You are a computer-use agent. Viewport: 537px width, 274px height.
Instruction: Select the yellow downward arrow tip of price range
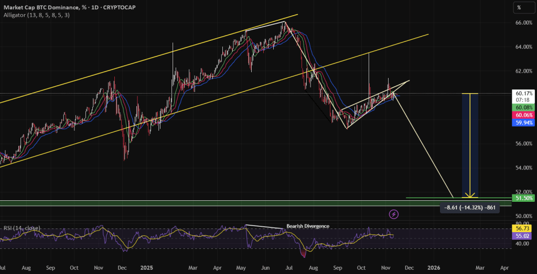tap(470, 196)
